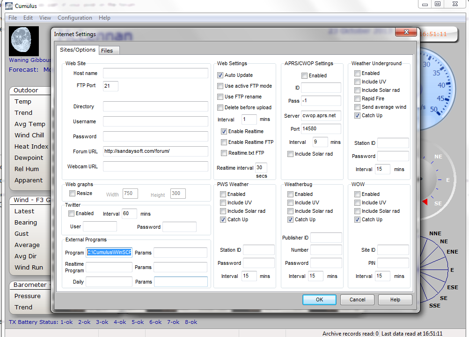469x337 pixels.
Task: Open Help for Internet Settings
Action: [x=395, y=300]
